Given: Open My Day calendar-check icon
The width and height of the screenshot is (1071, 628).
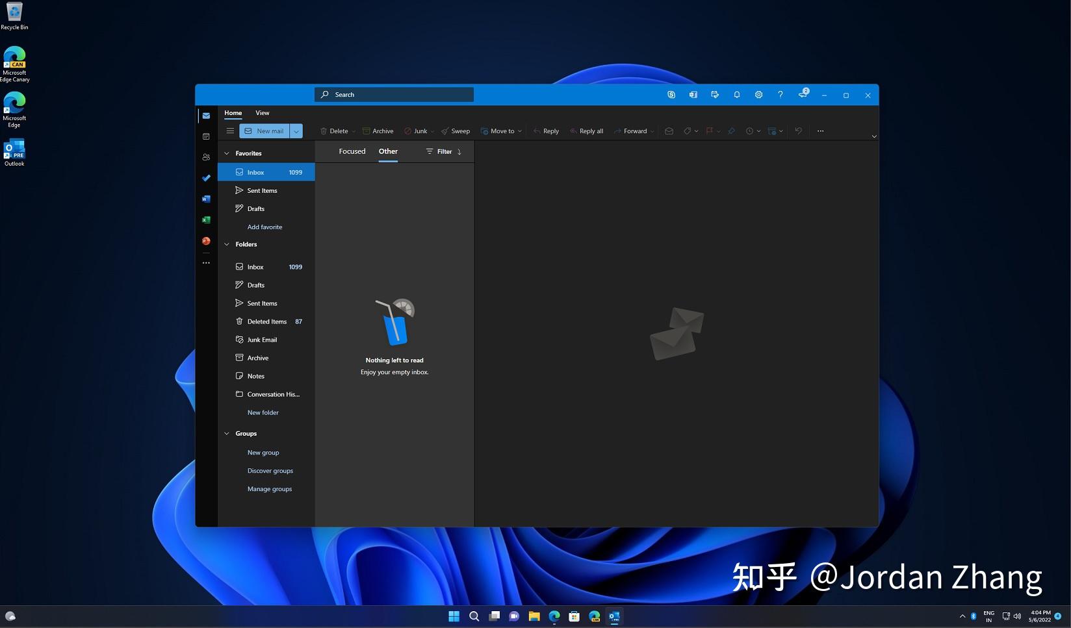Looking at the screenshot, I should (715, 95).
